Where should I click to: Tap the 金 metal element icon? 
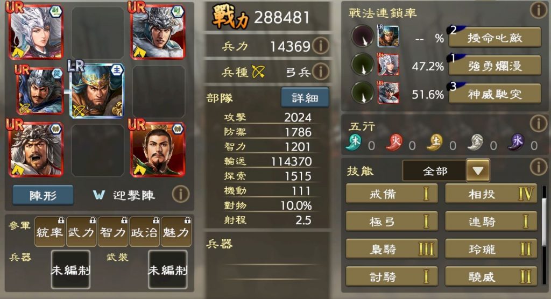(476, 142)
